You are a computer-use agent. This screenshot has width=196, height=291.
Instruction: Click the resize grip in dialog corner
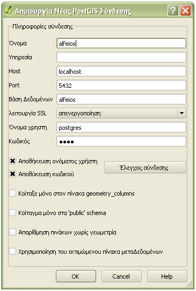click(x=190, y=285)
